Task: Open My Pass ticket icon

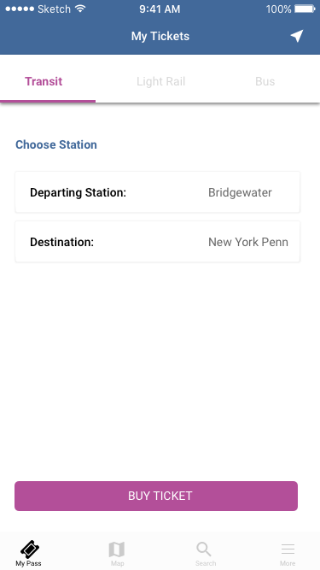Action: click(x=30, y=549)
